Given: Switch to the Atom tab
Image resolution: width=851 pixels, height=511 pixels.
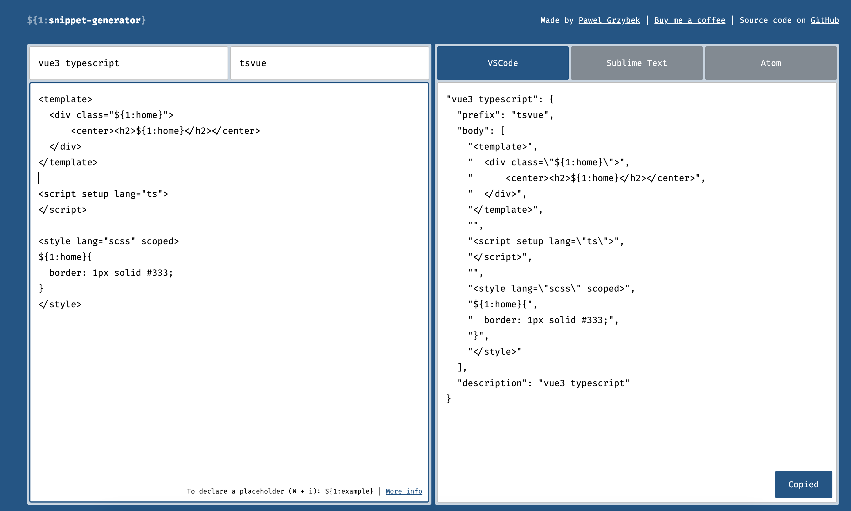Looking at the screenshot, I should pos(771,63).
